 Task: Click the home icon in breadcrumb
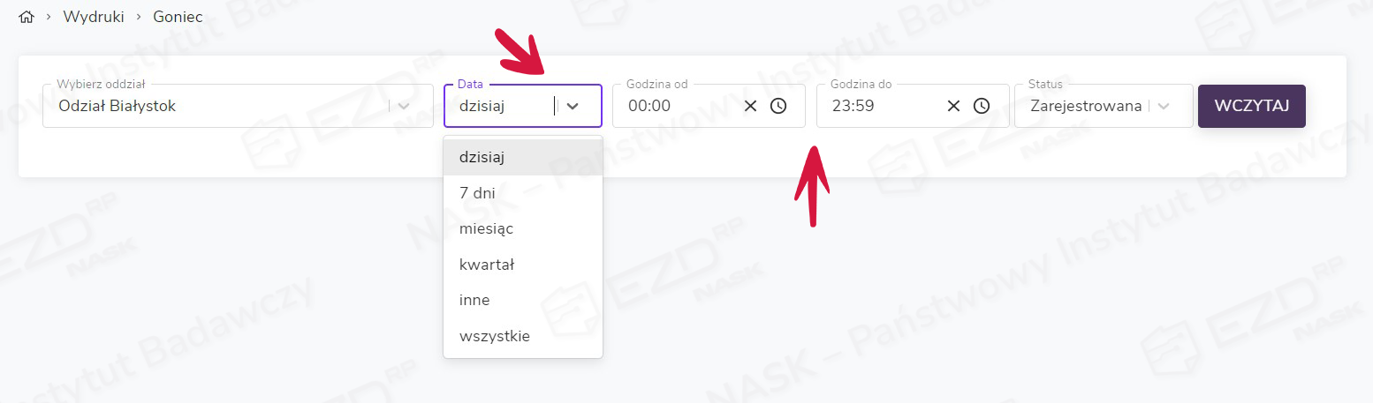26,17
